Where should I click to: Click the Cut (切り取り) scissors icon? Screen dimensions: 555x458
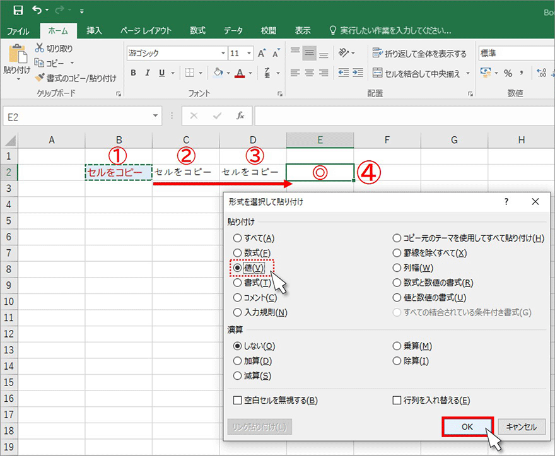point(40,48)
